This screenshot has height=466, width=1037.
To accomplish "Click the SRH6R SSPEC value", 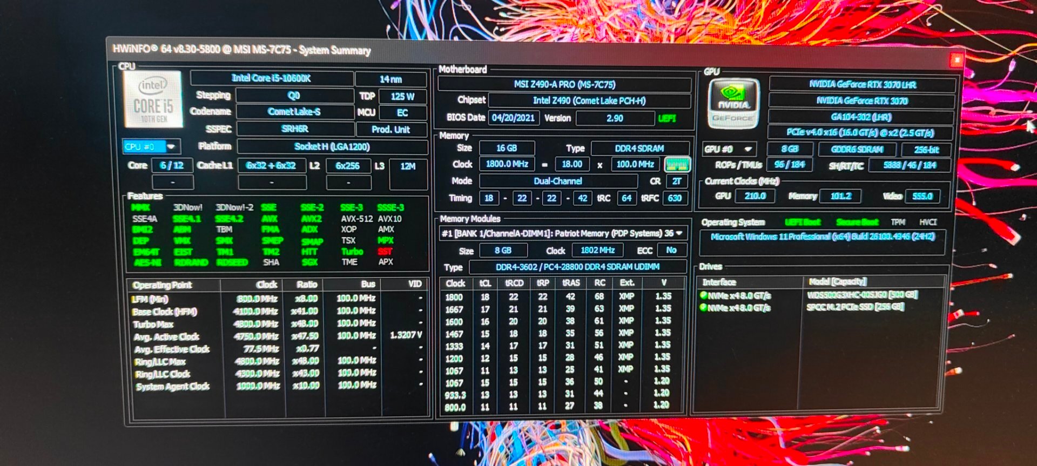I will click(295, 129).
